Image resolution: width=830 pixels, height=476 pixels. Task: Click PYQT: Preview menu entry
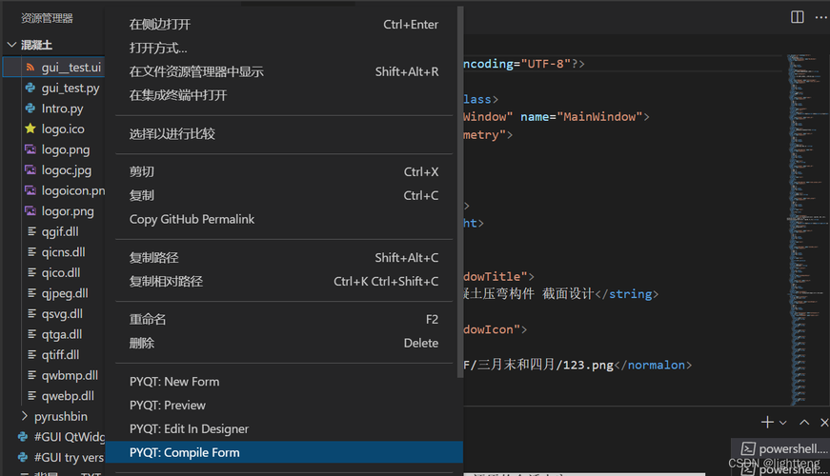click(168, 406)
